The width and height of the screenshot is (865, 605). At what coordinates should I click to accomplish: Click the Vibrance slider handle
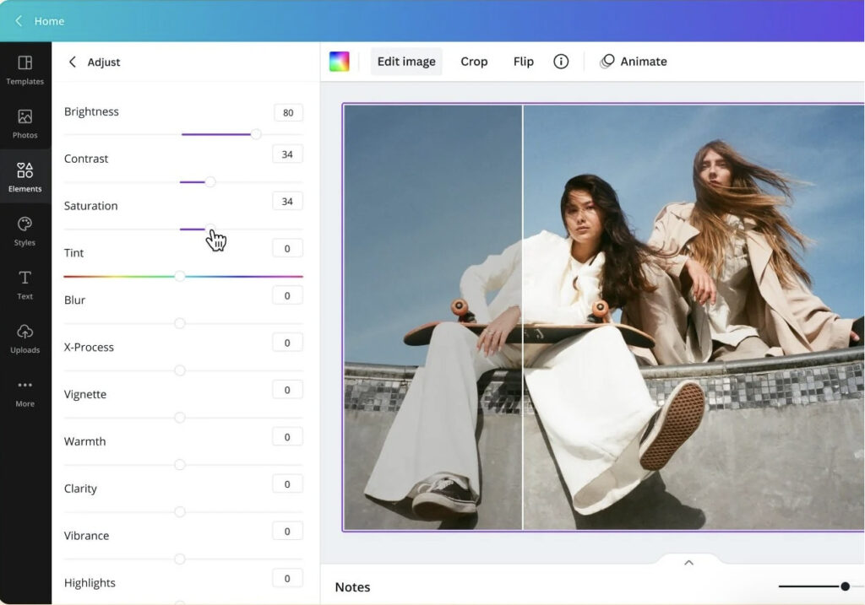click(180, 559)
